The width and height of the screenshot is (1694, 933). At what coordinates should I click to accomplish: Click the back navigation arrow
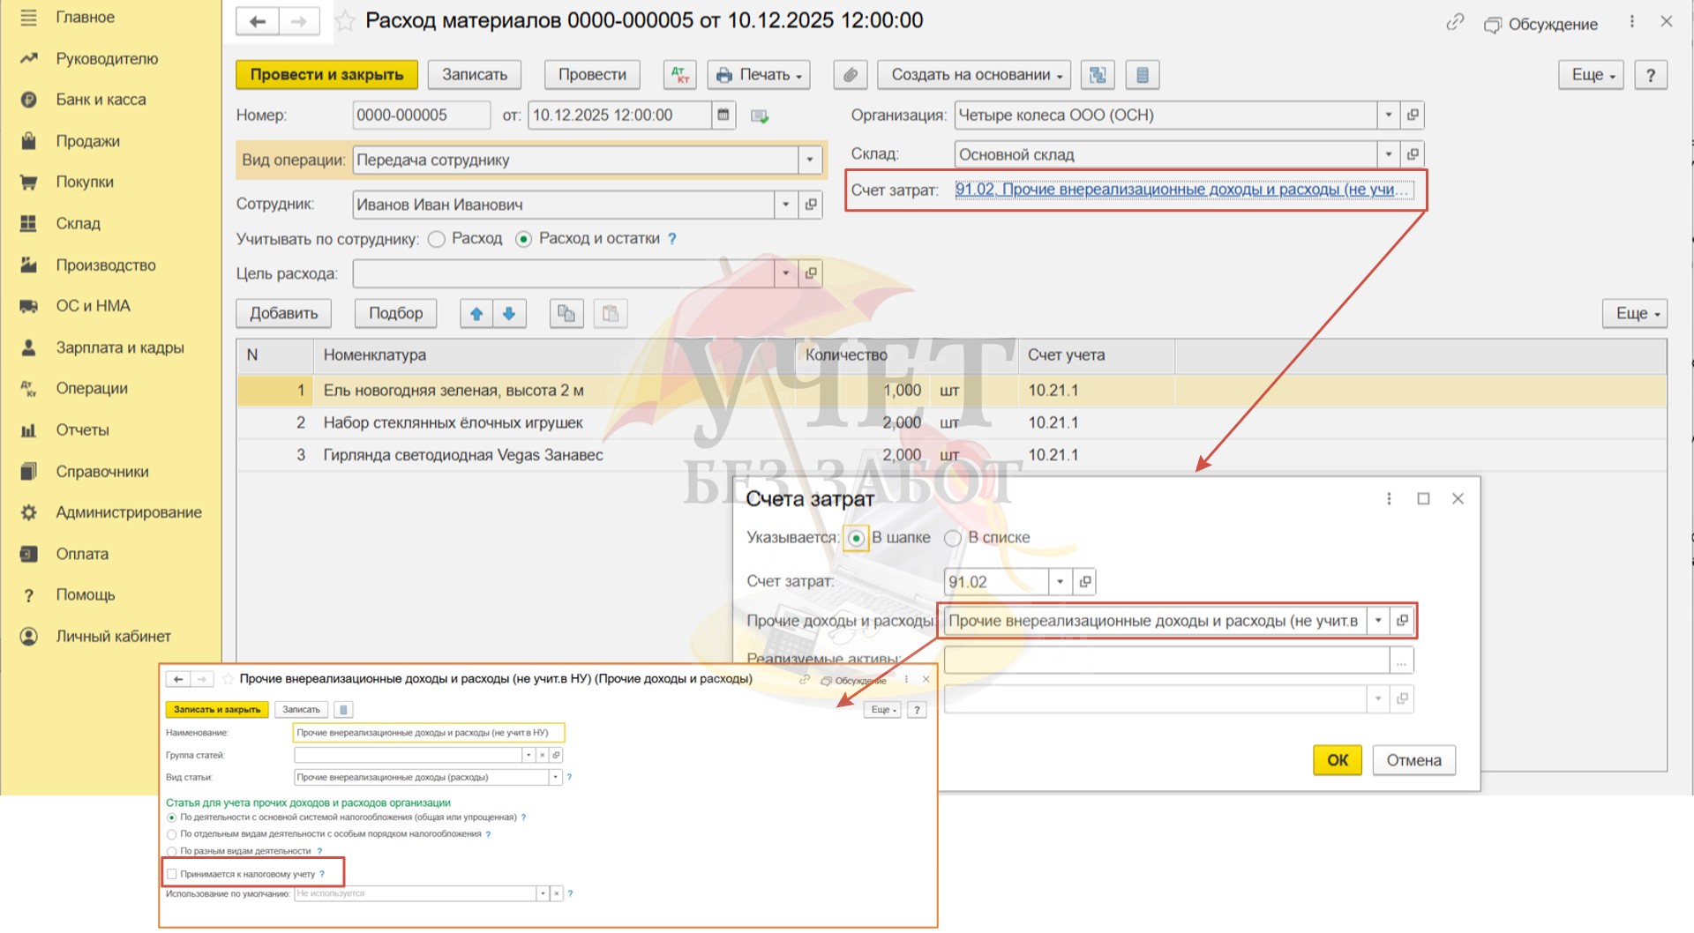(x=258, y=21)
